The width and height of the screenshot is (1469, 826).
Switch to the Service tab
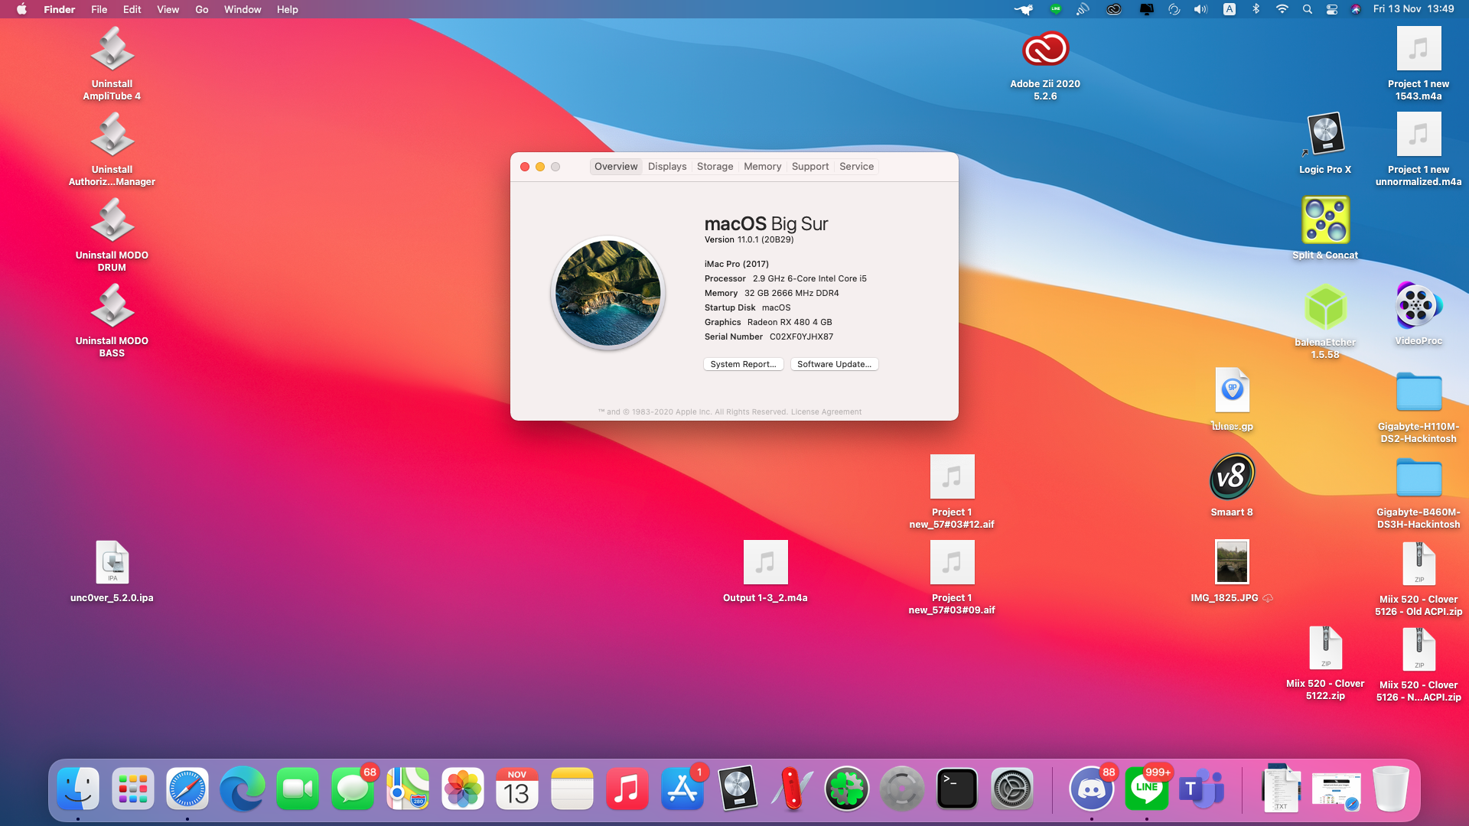(x=856, y=166)
